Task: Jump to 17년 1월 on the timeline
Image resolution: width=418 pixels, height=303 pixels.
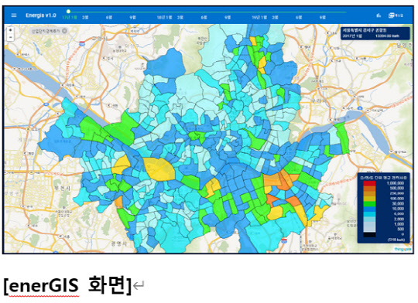Action: [70, 18]
